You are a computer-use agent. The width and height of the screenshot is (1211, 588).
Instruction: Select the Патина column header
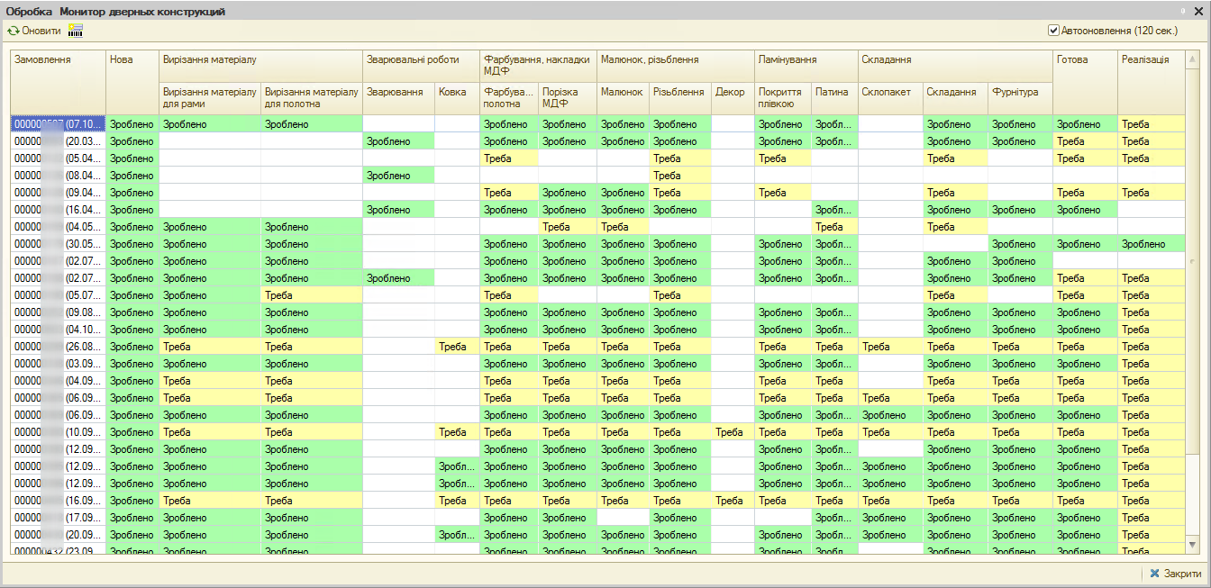tap(832, 92)
